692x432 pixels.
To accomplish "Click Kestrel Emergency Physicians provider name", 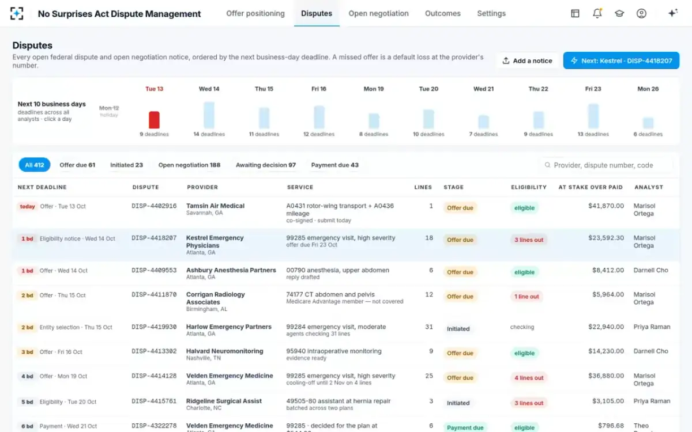I will pos(215,241).
